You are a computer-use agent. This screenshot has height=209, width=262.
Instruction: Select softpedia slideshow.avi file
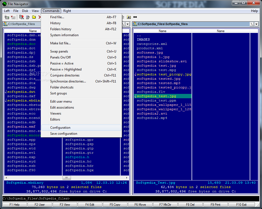(162, 61)
